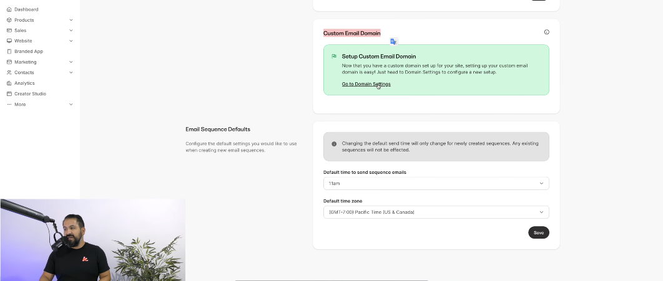Expand the Products submenu chevron
Viewport: 663px width, 281px height.
click(71, 20)
